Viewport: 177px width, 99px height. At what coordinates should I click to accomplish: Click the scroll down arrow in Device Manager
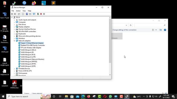click(110, 75)
